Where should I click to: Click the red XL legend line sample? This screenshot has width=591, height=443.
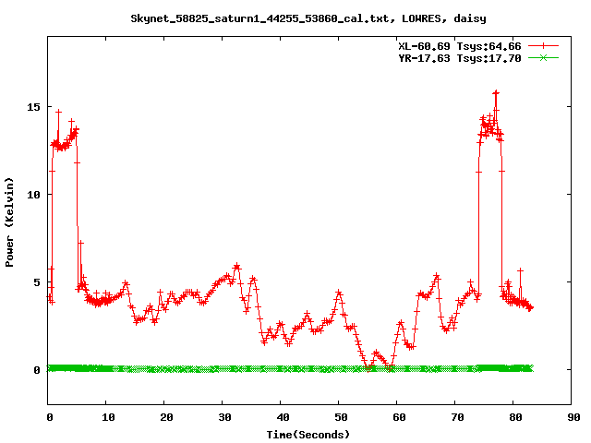tap(543, 46)
